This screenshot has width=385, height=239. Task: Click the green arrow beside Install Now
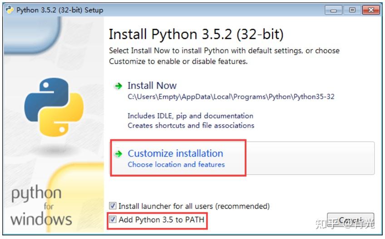[118, 86]
